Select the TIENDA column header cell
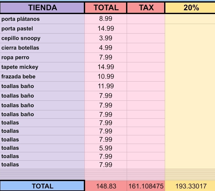Screen dimensions: 215x191 click(x=43, y=8)
